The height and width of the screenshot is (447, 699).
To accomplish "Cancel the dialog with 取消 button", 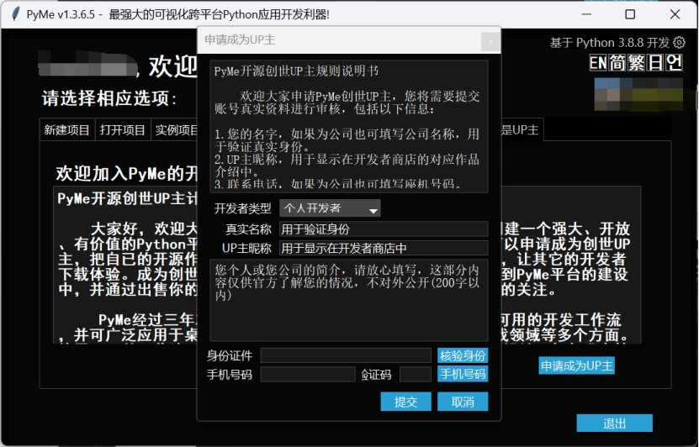I will 463,402.
